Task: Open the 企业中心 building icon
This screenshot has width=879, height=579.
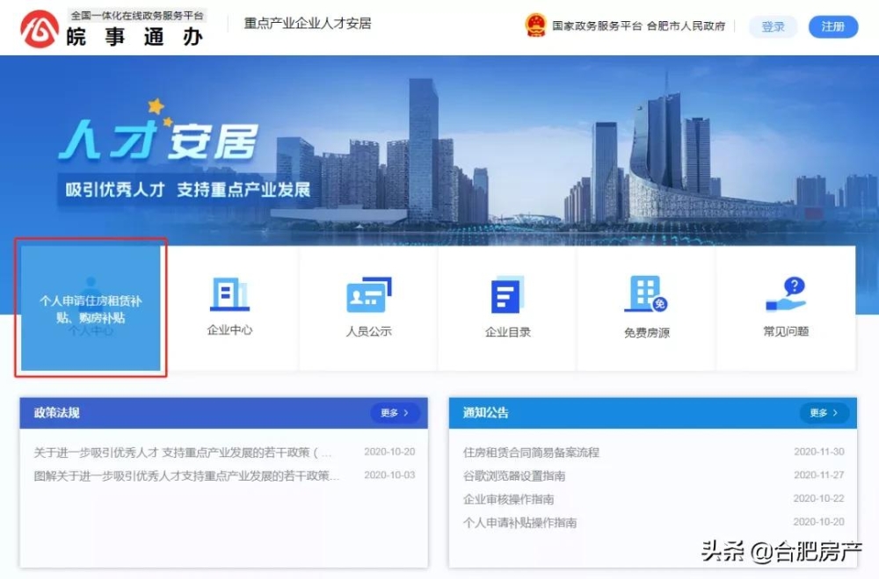Action: pos(229,293)
